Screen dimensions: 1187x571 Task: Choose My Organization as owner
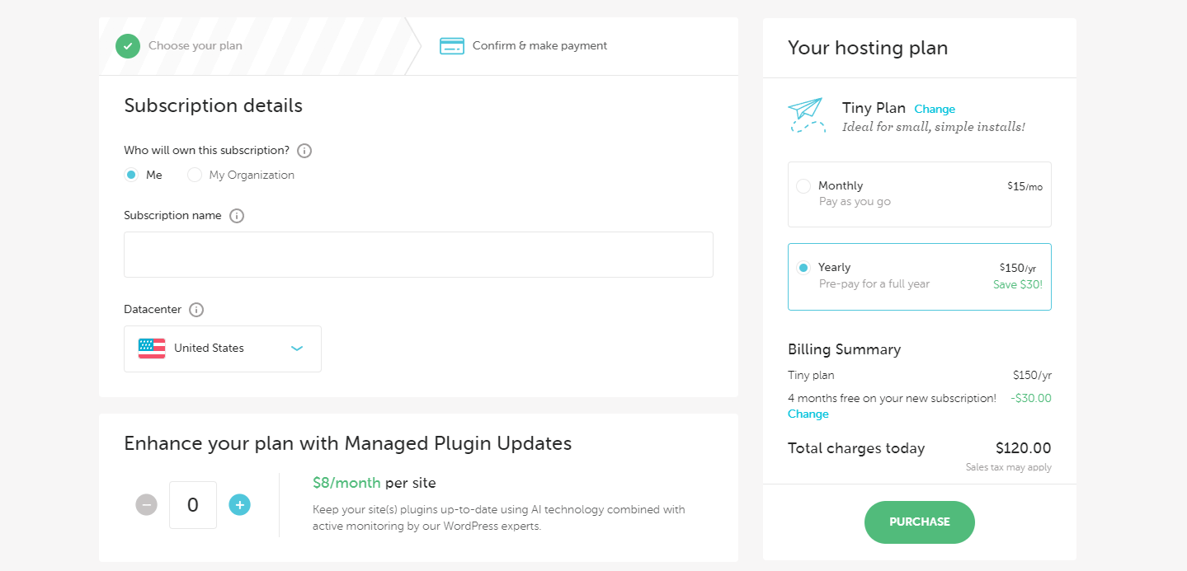195,175
